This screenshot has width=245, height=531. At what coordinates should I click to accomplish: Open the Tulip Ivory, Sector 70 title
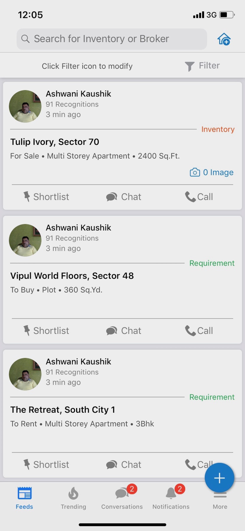point(55,142)
